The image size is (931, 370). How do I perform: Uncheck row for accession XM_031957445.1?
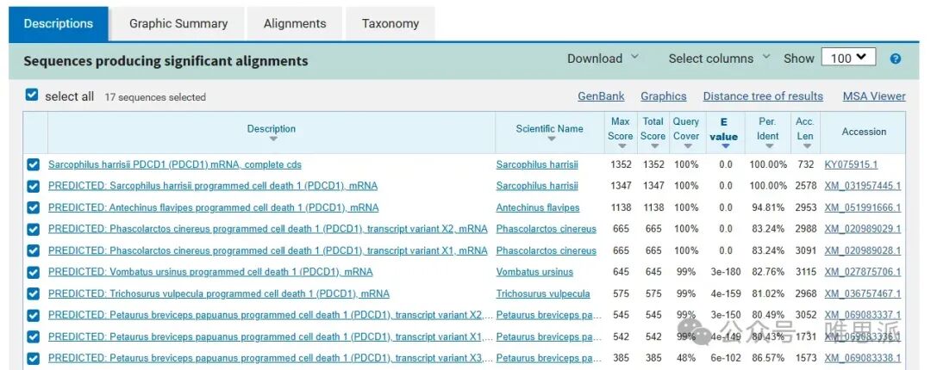pyautogui.click(x=34, y=186)
